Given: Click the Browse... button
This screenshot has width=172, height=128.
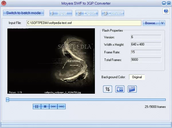Looking at the screenshot, I should click(151, 23).
